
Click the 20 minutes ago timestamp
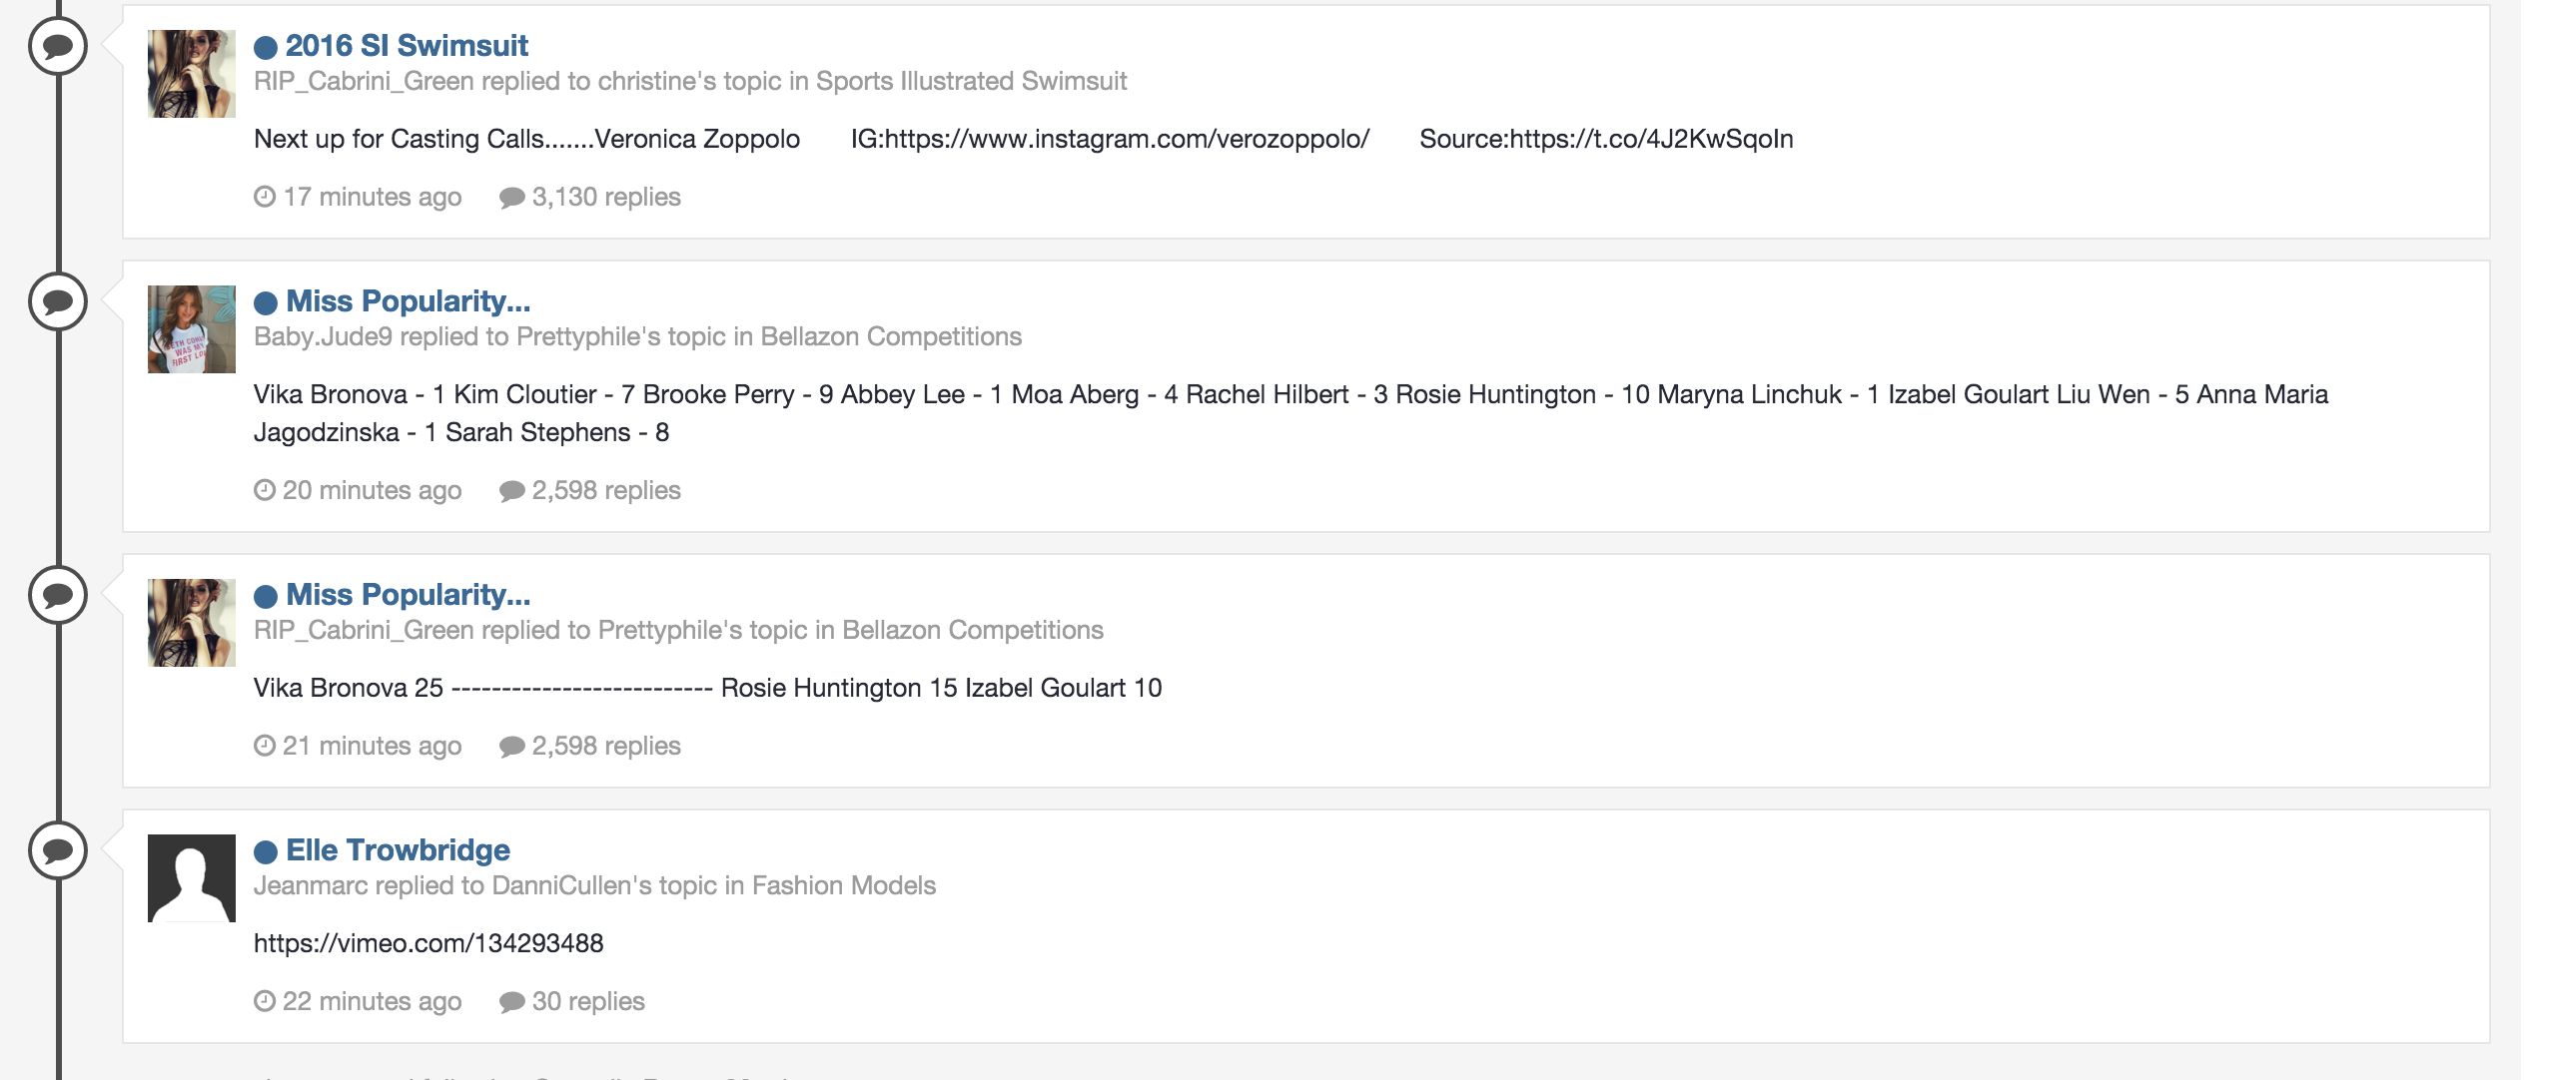372,491
